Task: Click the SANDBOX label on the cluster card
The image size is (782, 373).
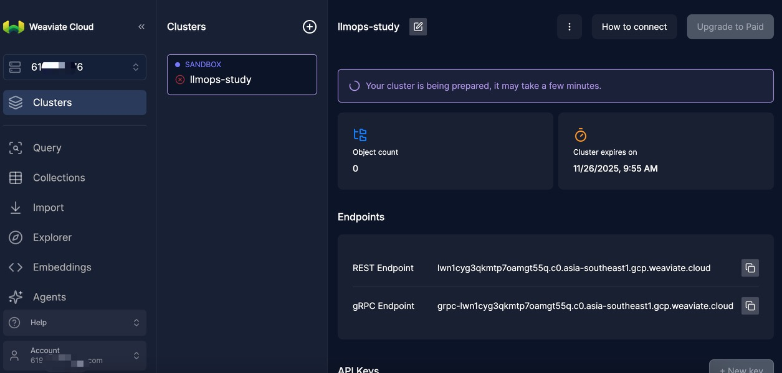Action: point(203,65)
